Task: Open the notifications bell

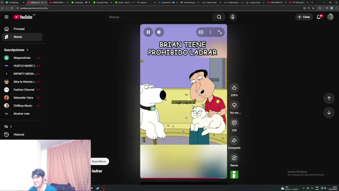Action: click(x=319, y=17)
